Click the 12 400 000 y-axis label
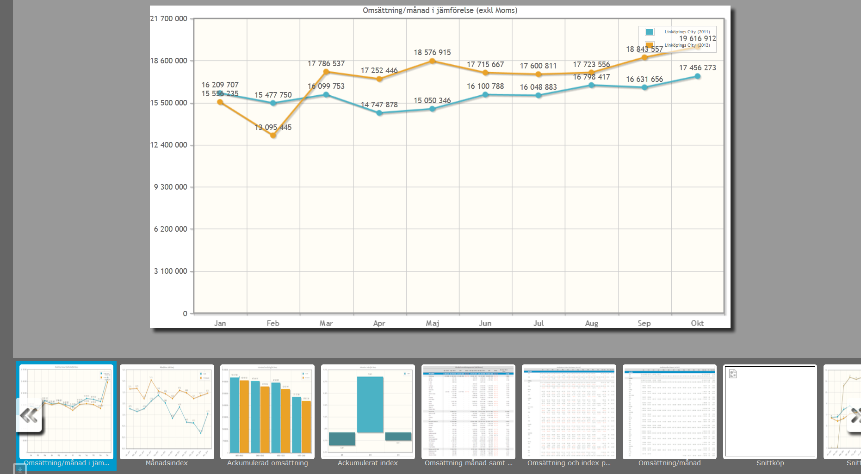This screenshot has height=474, width=861. point(169,145)
